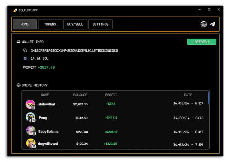
Task: Maximize the SolPump window
Action: (209, 9)
